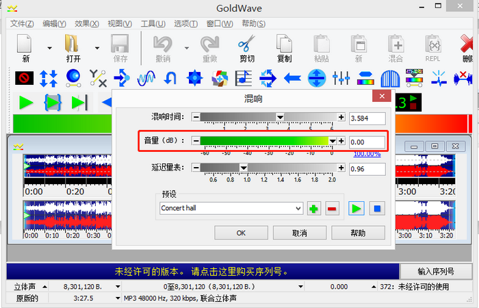
Task: Remove preset with red minus icon
Action: tap(332, 208)
